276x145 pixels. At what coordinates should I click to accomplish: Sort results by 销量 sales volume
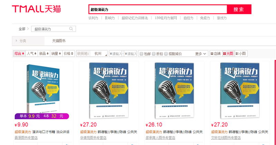[56, 54]
